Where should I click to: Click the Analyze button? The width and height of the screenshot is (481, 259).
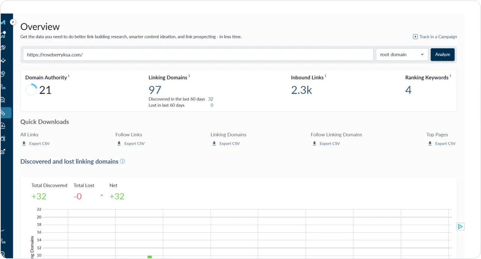[x=443, y=55]
